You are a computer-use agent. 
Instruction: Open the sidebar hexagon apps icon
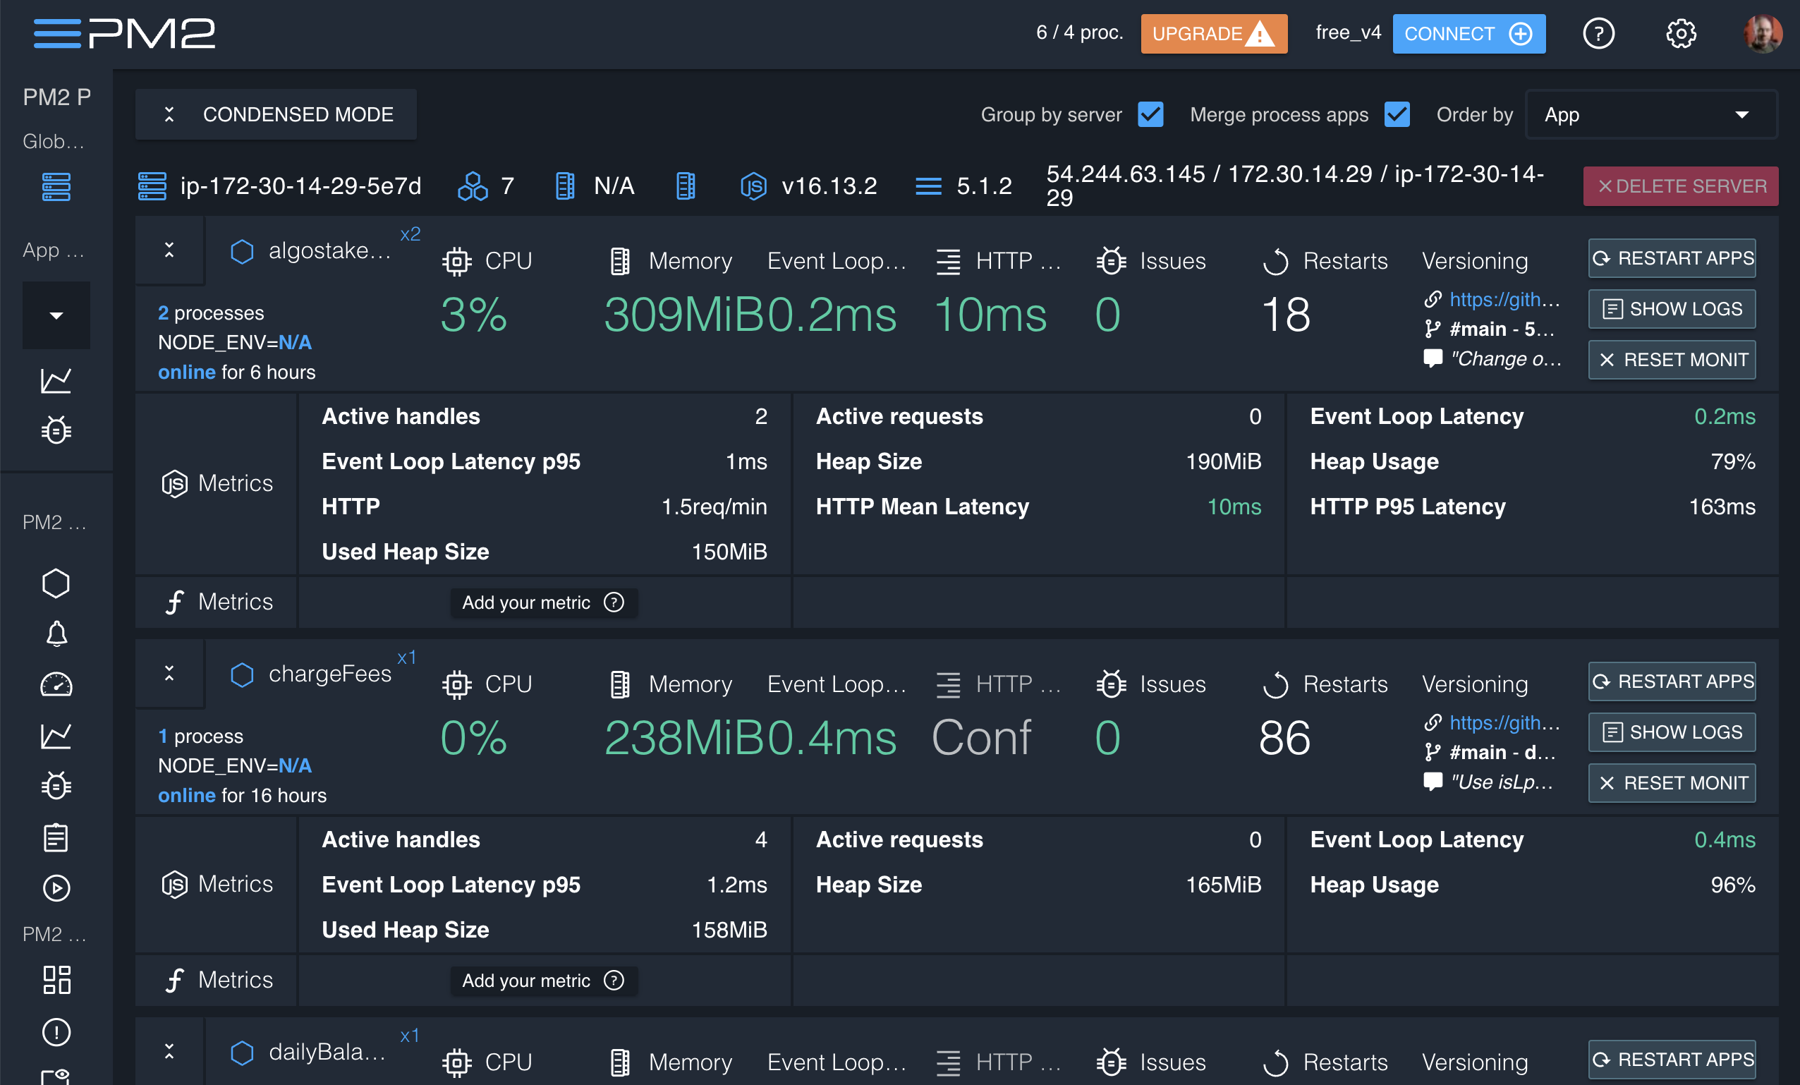pos(56,583)
